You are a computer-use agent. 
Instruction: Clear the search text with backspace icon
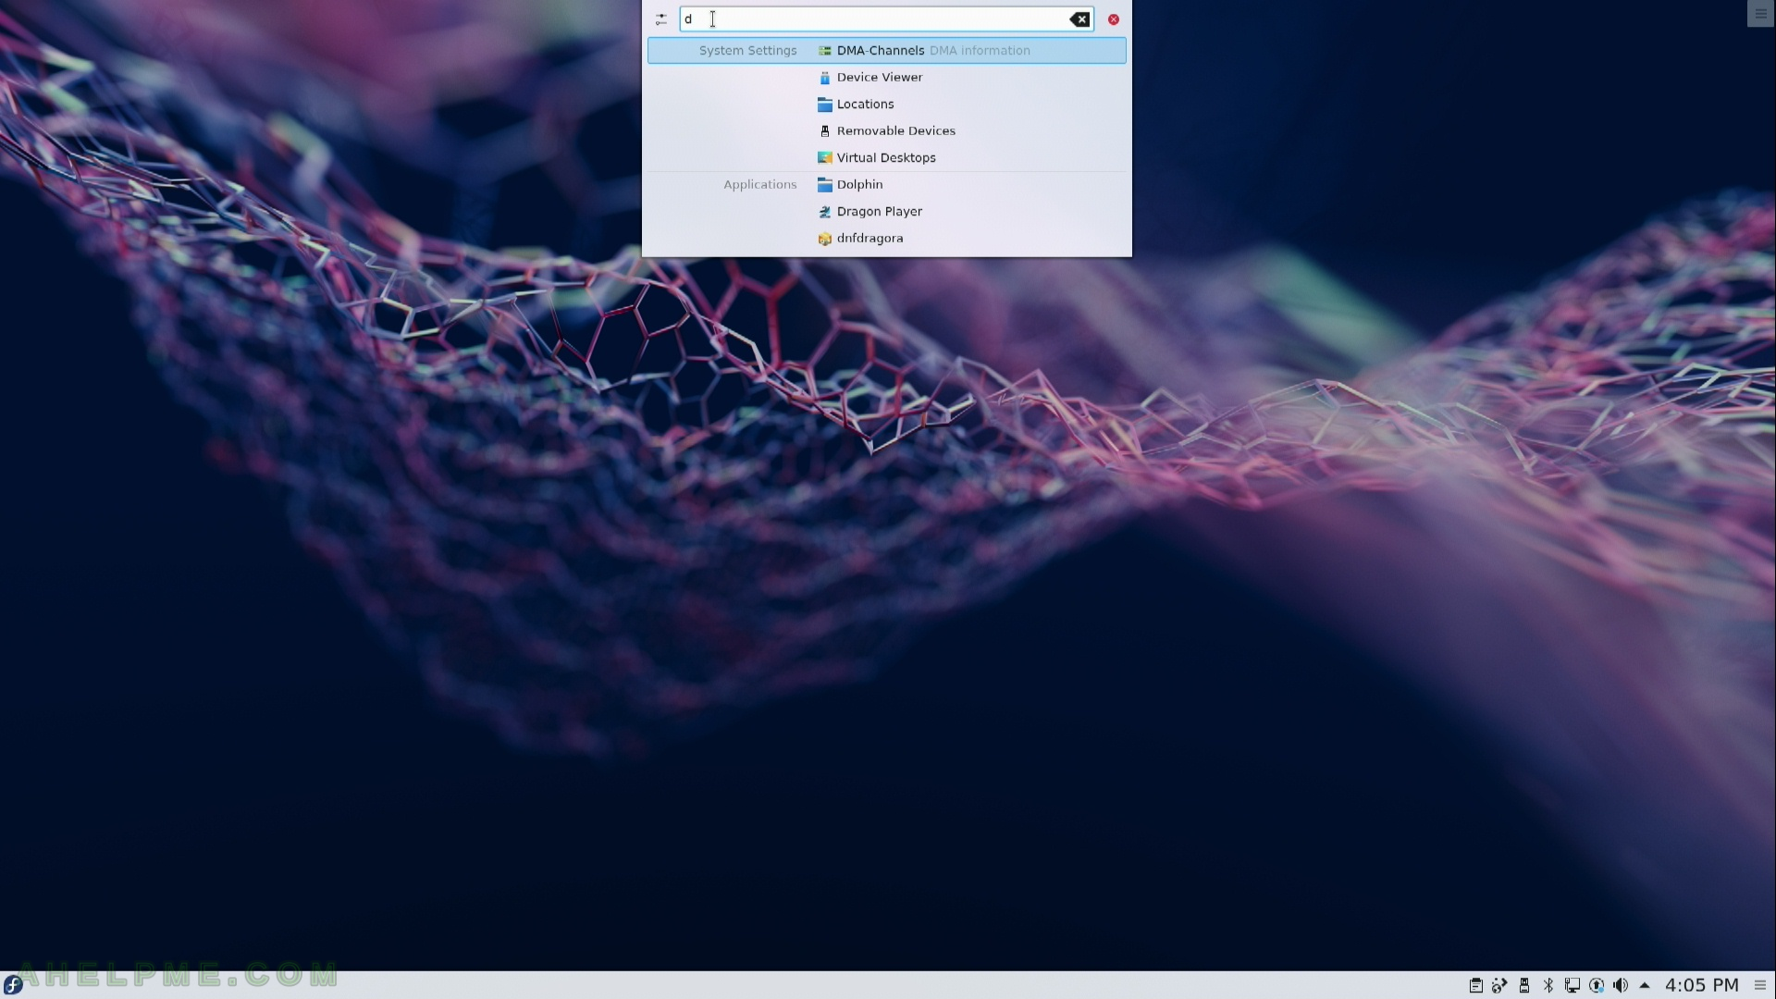pos(1079,19)
